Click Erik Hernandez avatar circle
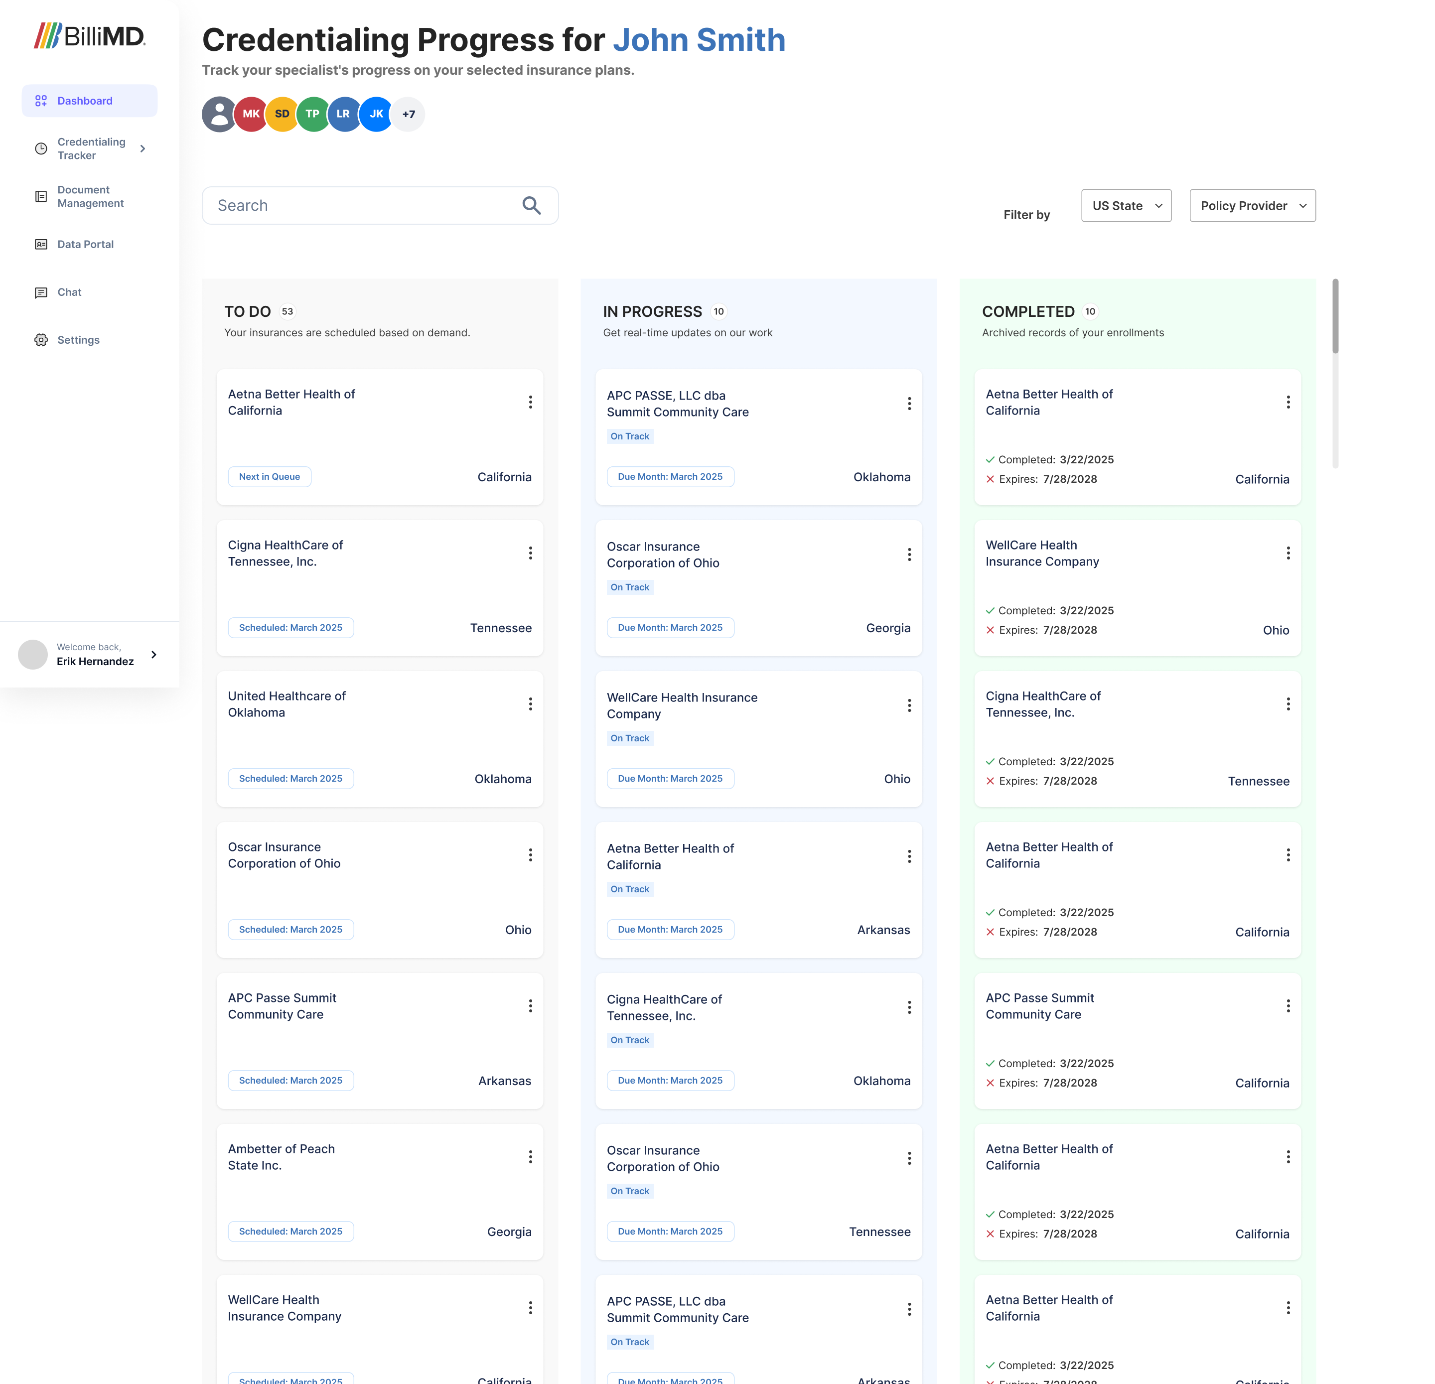This screenshot has width=1435, height=1384. pyautogui.click(x=33, y=655)
